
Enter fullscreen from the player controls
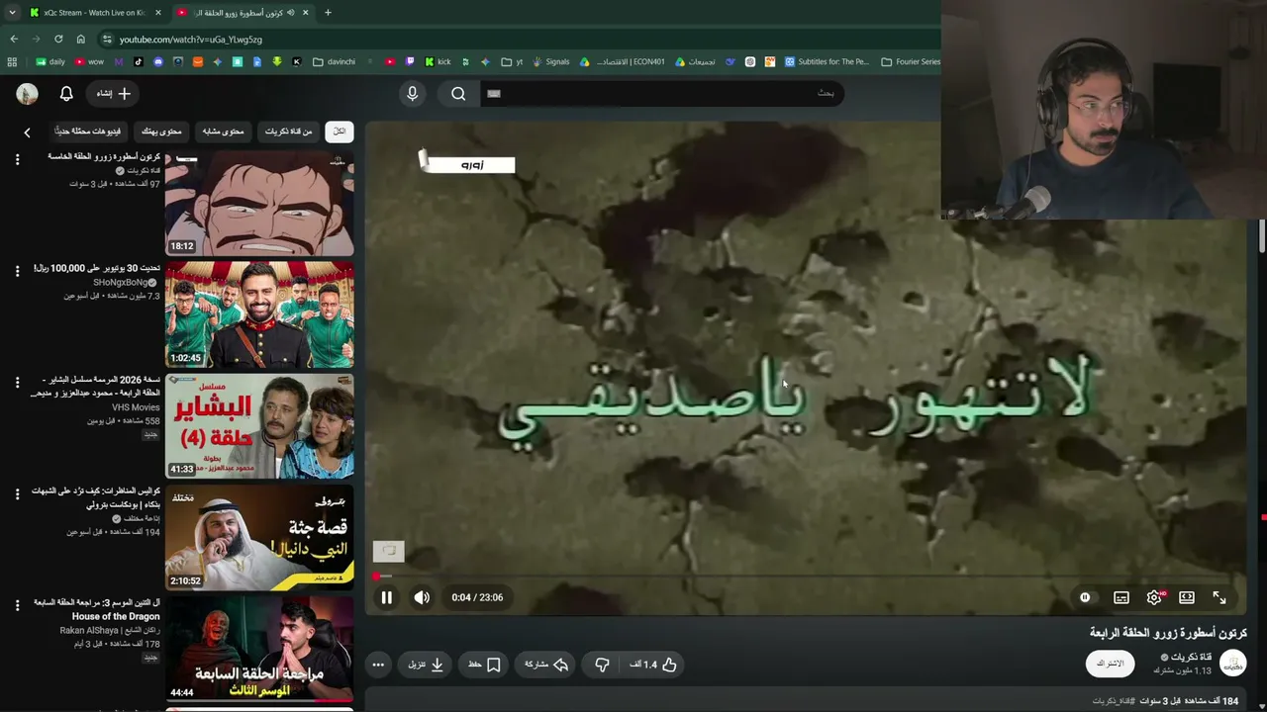[1219, 597]
